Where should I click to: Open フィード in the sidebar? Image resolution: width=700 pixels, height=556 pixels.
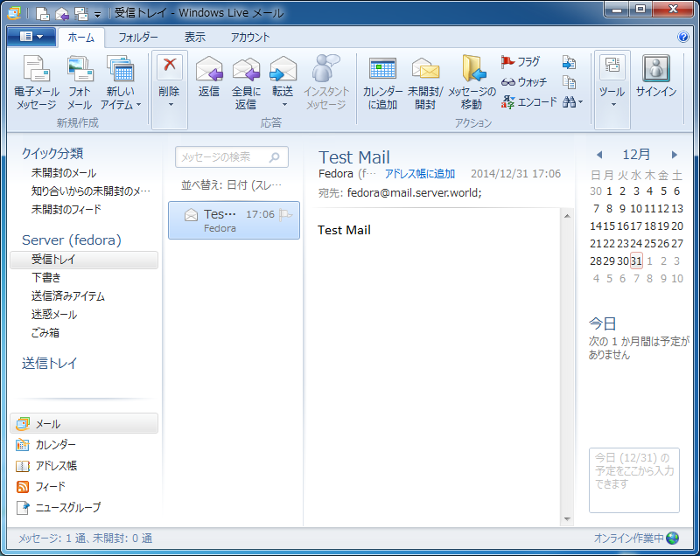pyautogui.click(x=40, y=486)
